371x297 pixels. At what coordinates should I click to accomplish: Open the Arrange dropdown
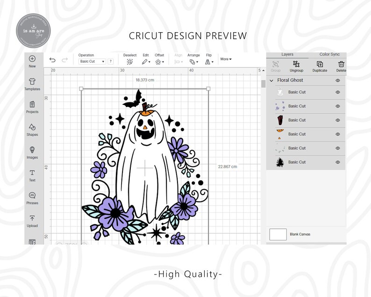pyautogui.click(x=194, y=62)
